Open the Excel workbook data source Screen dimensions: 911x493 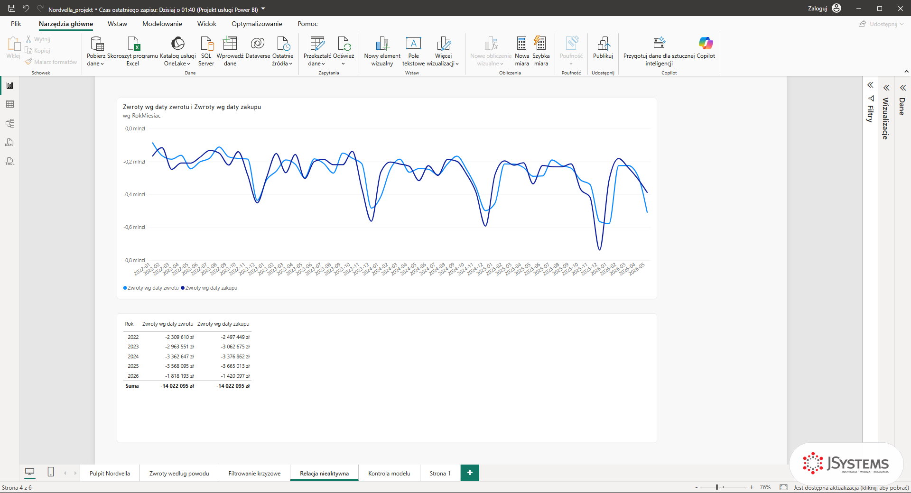(133, 51)
